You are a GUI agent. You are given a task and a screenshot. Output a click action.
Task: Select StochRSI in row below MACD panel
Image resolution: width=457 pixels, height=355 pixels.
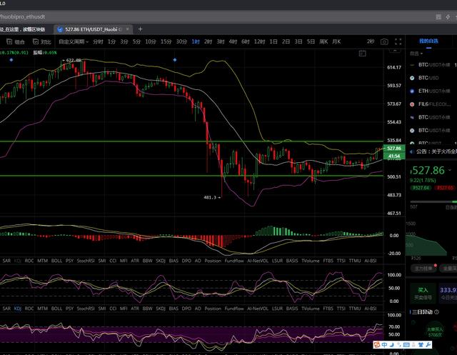(x=86, y=261)
